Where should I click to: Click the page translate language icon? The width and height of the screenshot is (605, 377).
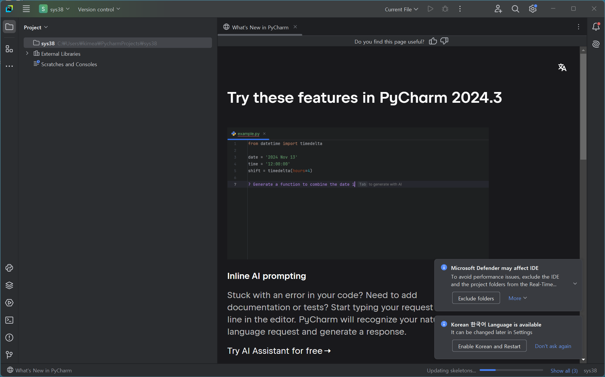click(x=562, y=68)
